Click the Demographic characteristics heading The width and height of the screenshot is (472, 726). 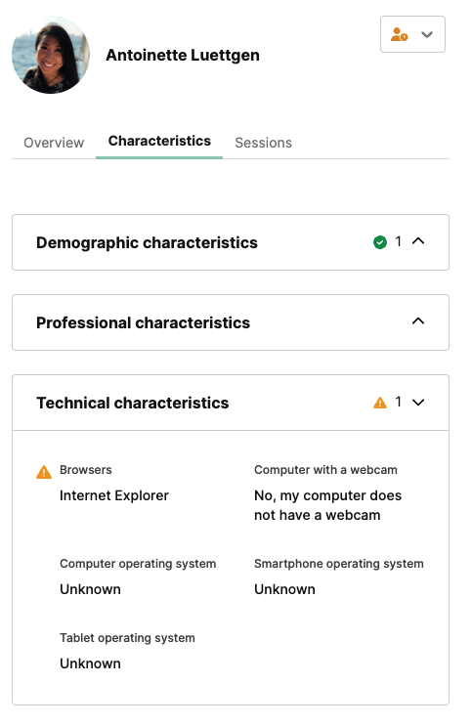coord(147,242)
